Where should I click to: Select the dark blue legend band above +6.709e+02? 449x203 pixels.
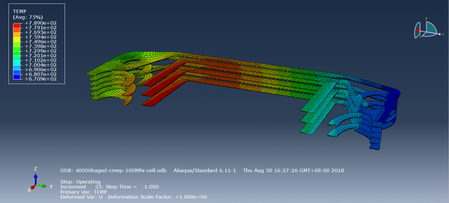click(x=17, y=76)
